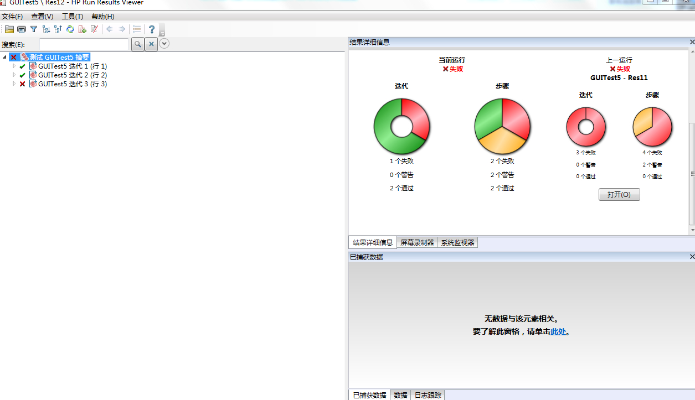Image resolution: width=695 pixels, height=400 pixels.
Task: Click the 上一运行 heading
Action: pyautogui.click(x=619, y=60)
